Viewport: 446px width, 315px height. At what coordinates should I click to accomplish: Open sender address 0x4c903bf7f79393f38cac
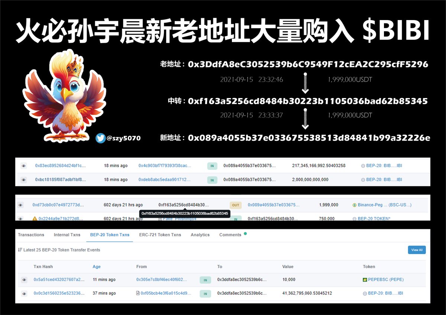[x=165, y=166]
